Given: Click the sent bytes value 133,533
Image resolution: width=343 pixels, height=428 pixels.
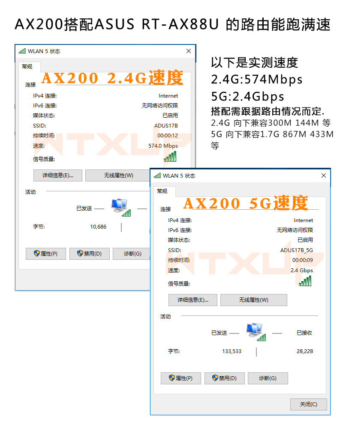Looking at the screenshot, I should coord(232,351).
